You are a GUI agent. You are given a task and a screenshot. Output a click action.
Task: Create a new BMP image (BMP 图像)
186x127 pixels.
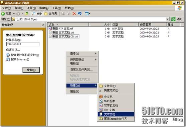point(116,101)
